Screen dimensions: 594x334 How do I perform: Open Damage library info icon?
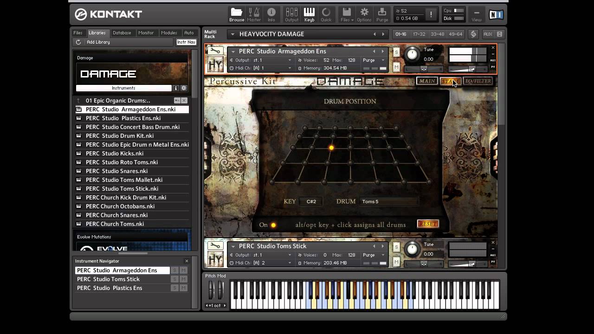(x=176, y=88)
